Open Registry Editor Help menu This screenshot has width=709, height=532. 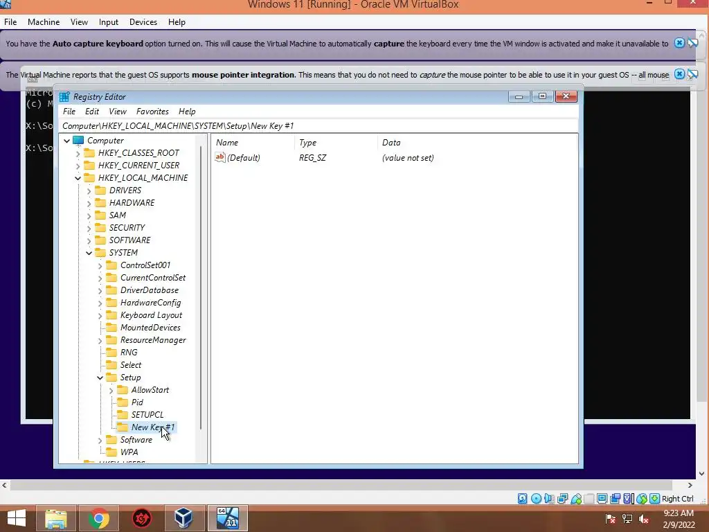point(187,112)
